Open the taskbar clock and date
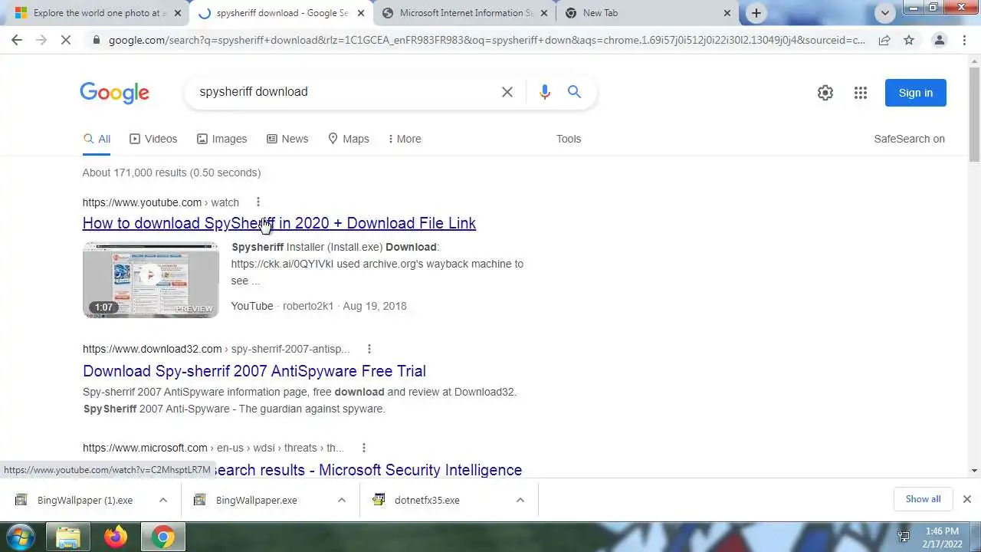Image resolution: width=981 pixels, height=552 pixels. (942, 537)
